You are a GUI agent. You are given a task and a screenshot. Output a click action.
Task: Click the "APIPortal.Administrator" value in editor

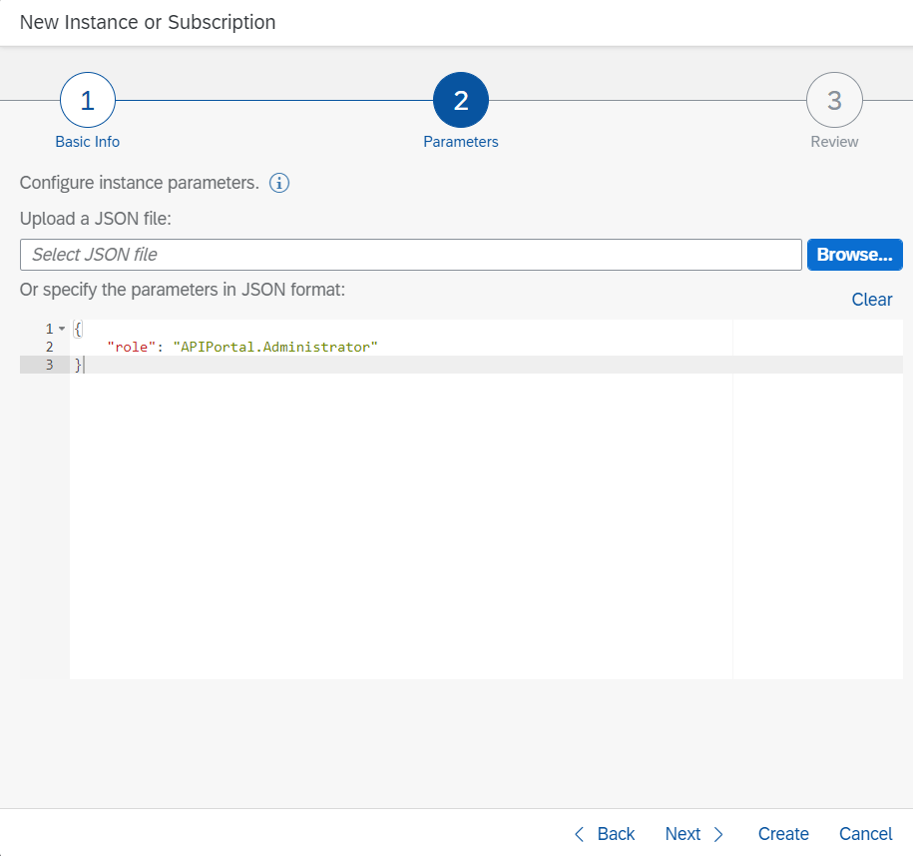pos(275,347)
